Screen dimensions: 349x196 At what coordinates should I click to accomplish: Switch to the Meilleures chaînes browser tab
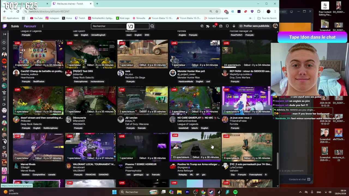pyautogui.click(x=72, y=4)
